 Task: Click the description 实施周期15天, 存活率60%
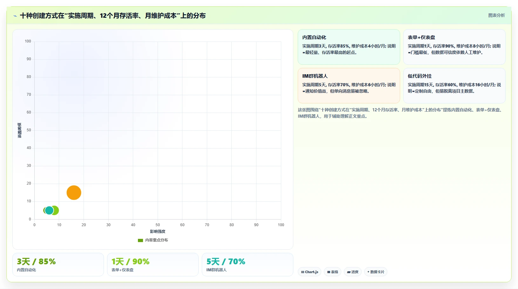(454, 88)
